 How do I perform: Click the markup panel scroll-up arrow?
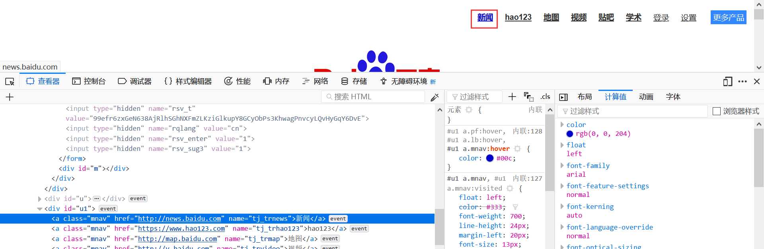[x=439, y=110]
